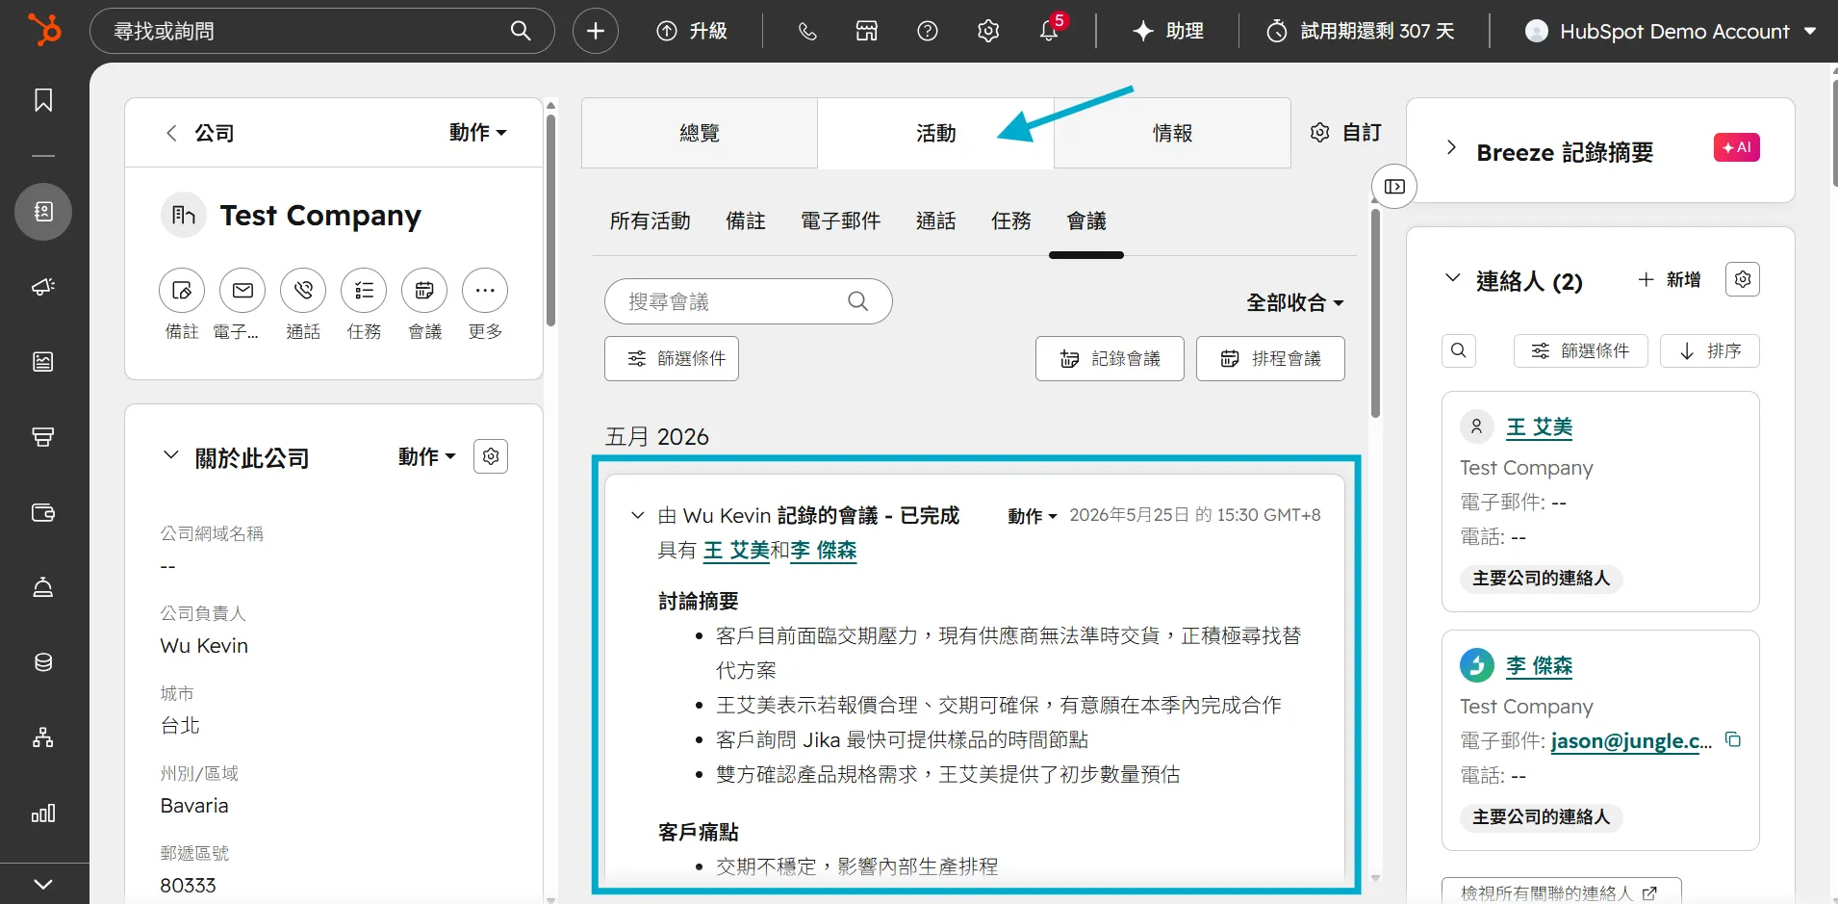Open the Marketplace icon
The width and height of the screenshot is (1838, 904).
click(867, 31)
